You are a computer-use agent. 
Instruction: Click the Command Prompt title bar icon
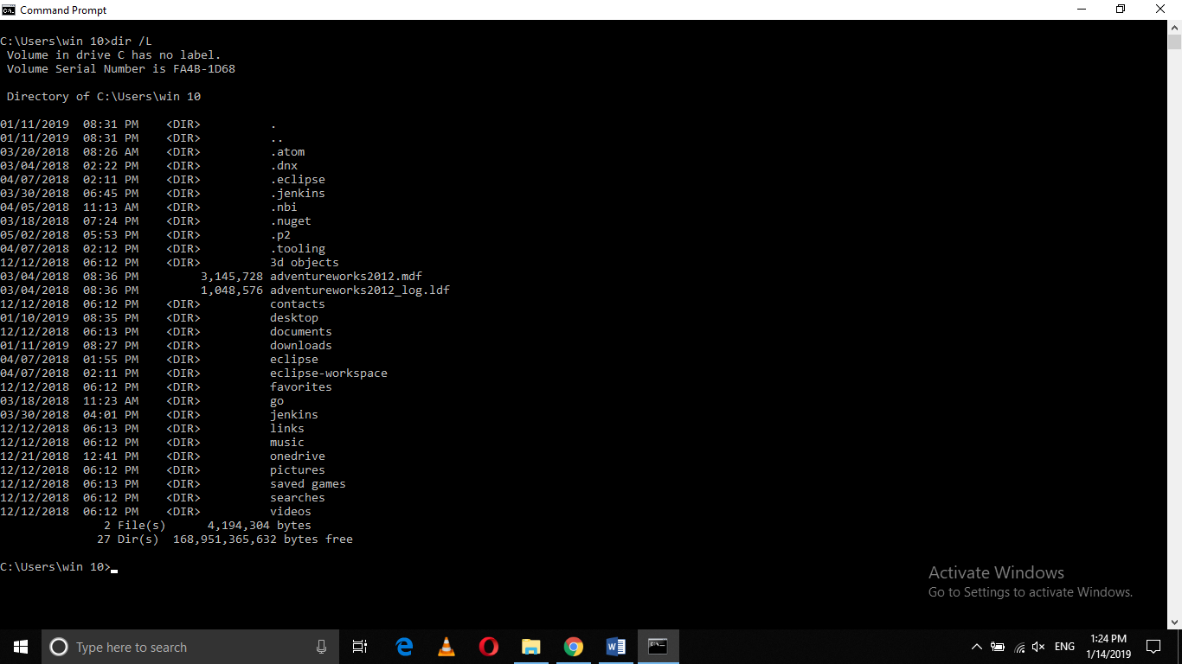pyautogui.click(x=9, y=10)
